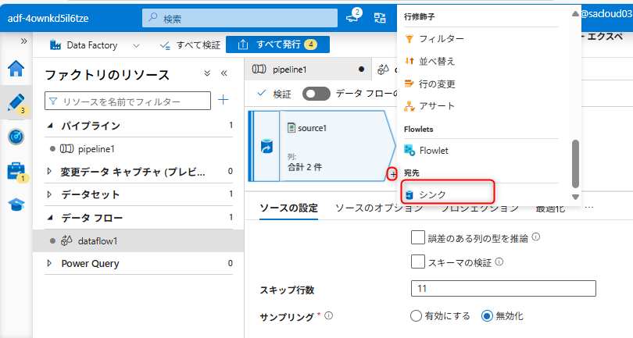The height and width of the screenshot is (338, 633).
Task: Click the すべて検証 validate all button
Action: pos(189,45)
